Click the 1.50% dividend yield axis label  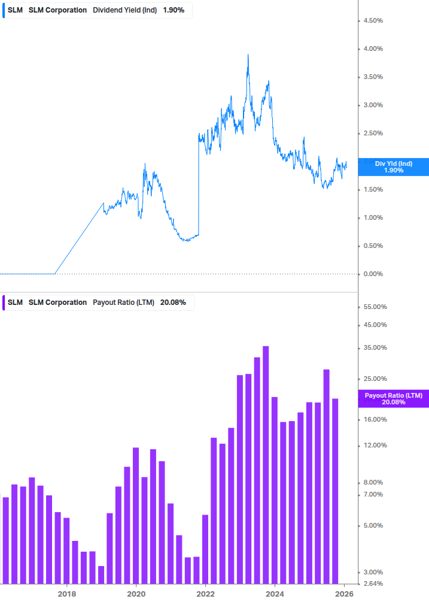pyautogui.click(x=373, y=190)
